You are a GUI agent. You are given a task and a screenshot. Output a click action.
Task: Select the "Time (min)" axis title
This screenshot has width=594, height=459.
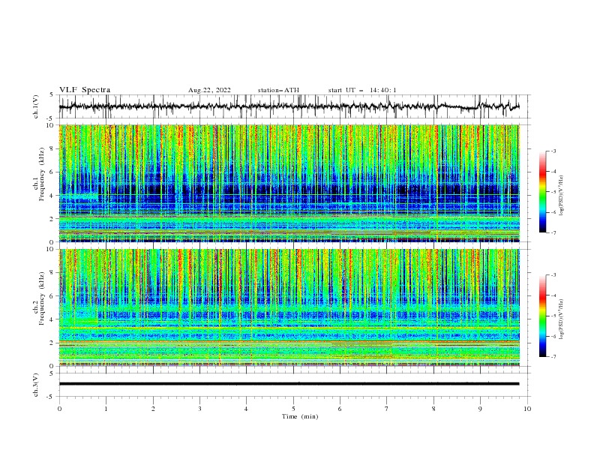(x=300, y=416)
